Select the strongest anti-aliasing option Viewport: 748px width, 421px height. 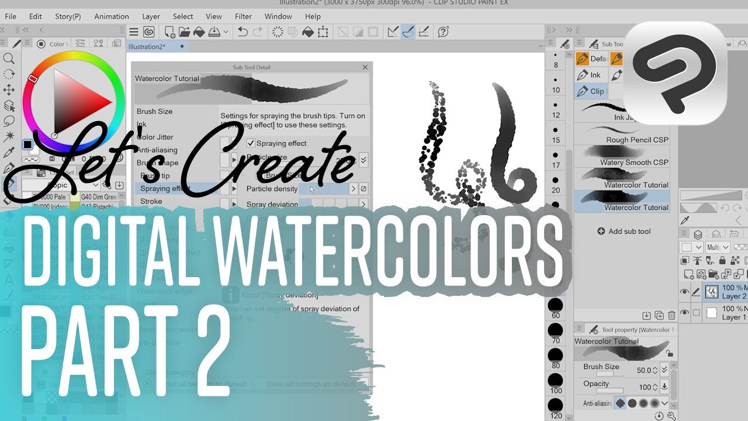point(655,403)
